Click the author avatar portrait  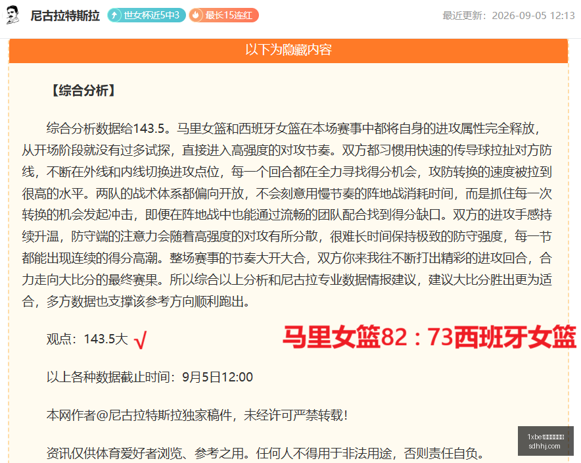(x=12, y=15)
